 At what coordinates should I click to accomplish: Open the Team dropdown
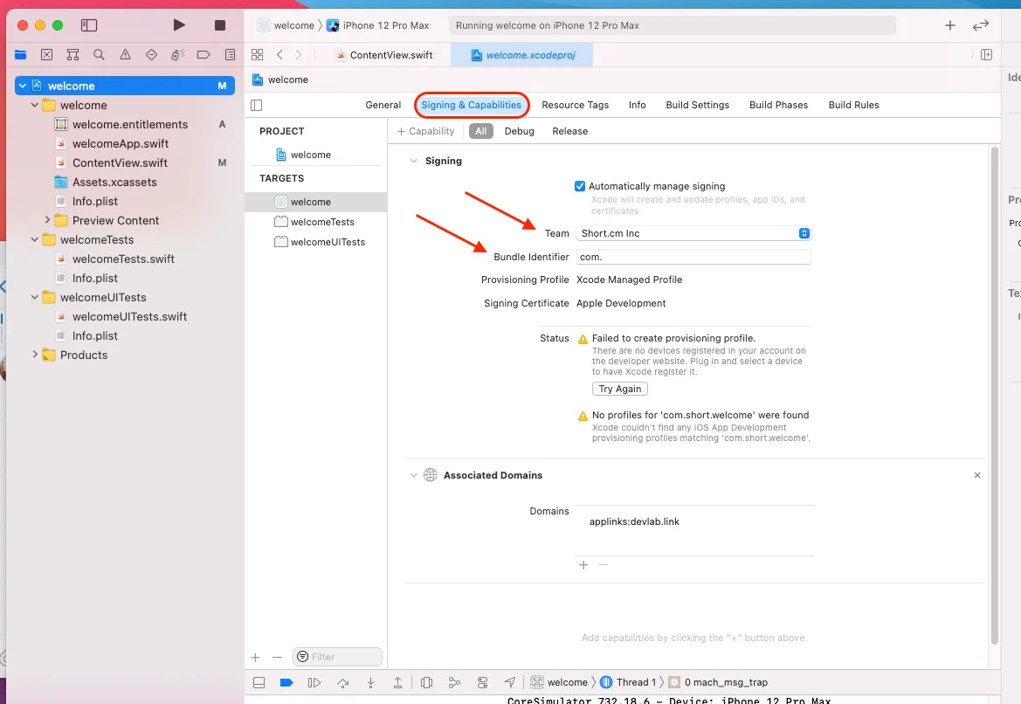click(694, 233)
